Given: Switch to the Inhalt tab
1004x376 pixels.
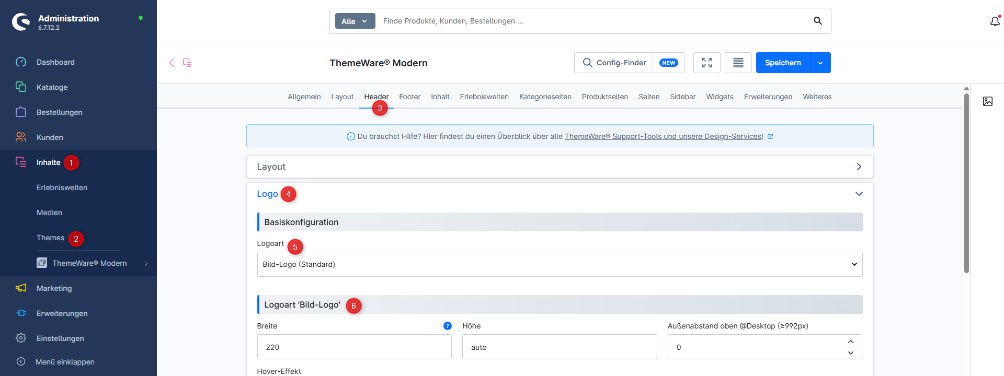Looking at the screenshot, I should (440, 97).
